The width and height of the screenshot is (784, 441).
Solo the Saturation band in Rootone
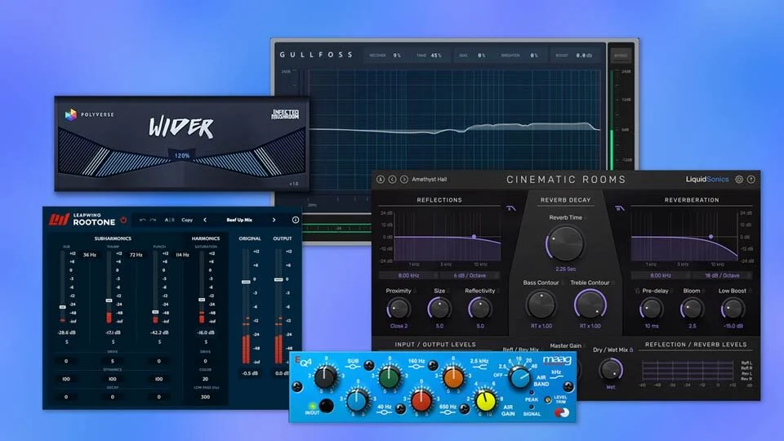pos(206,342)
